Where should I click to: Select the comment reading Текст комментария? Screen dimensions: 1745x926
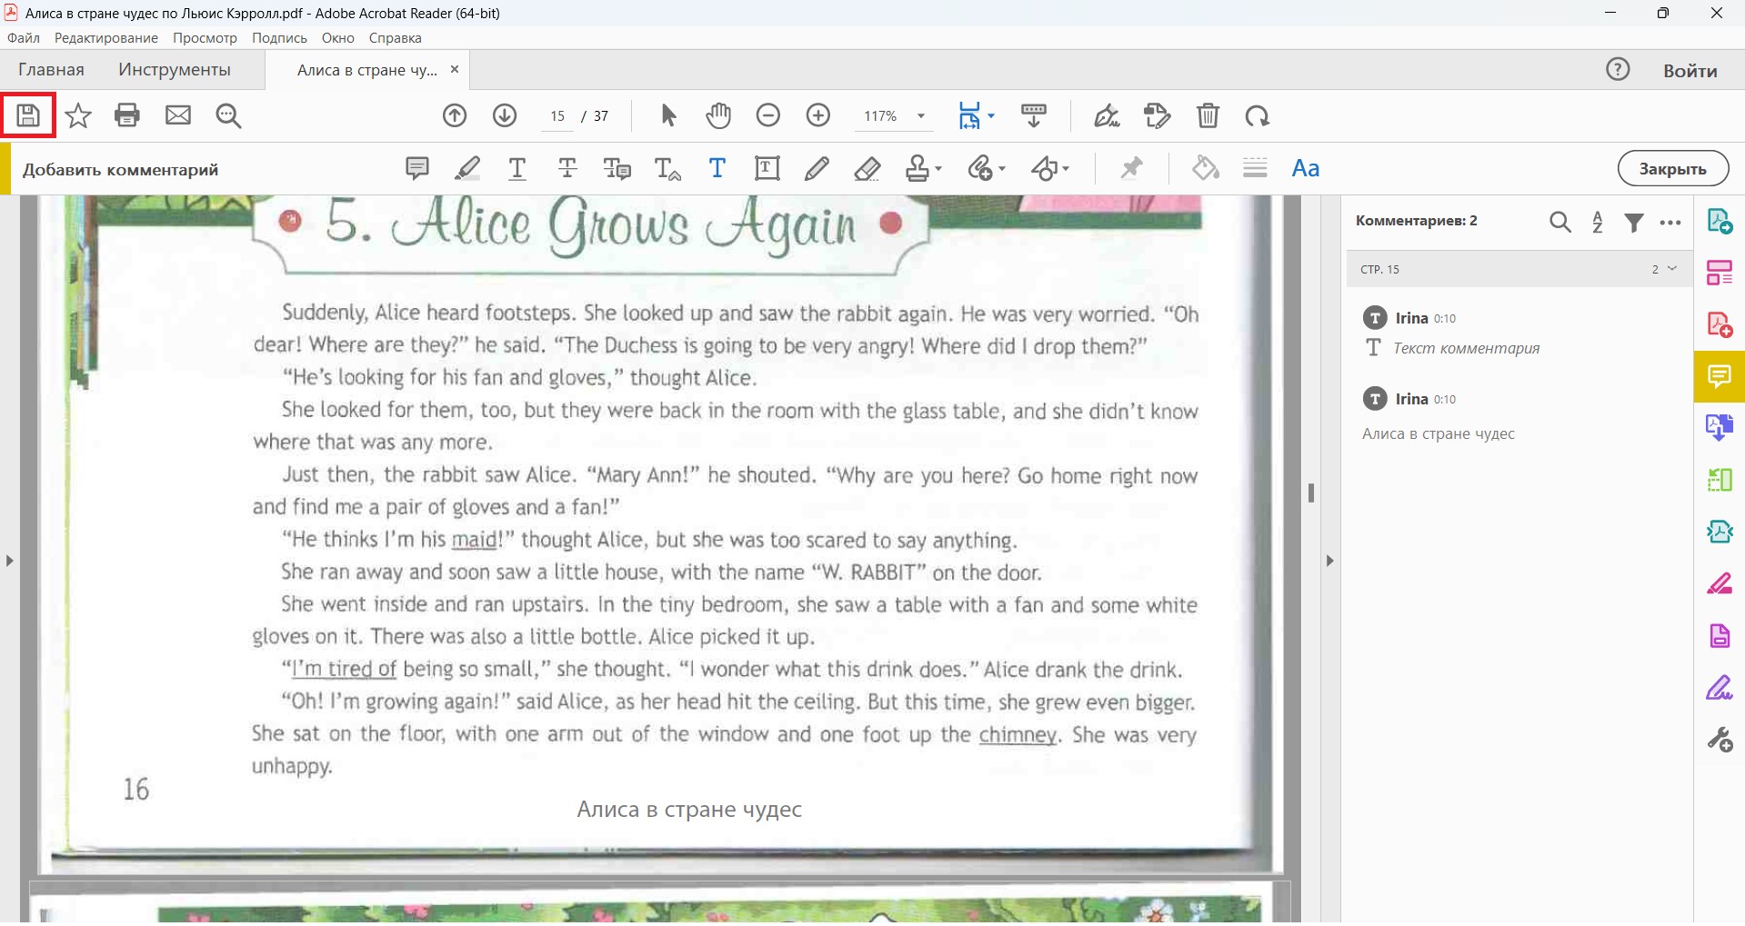[1467, 348]
